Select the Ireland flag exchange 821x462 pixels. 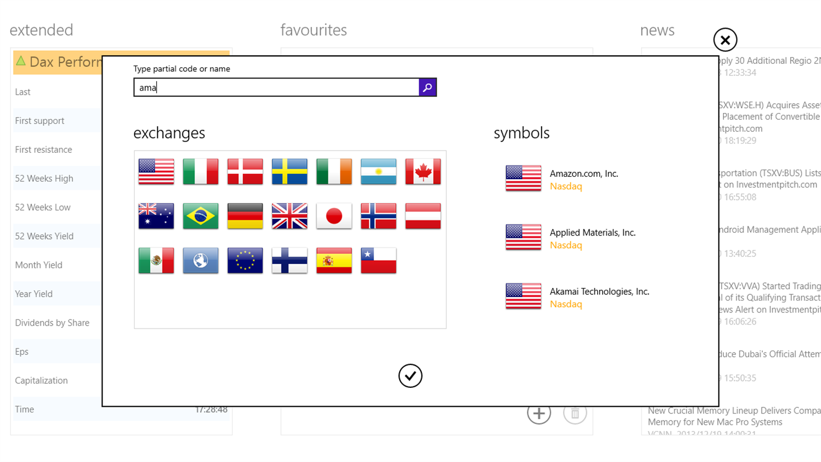[x=334, y=171]
